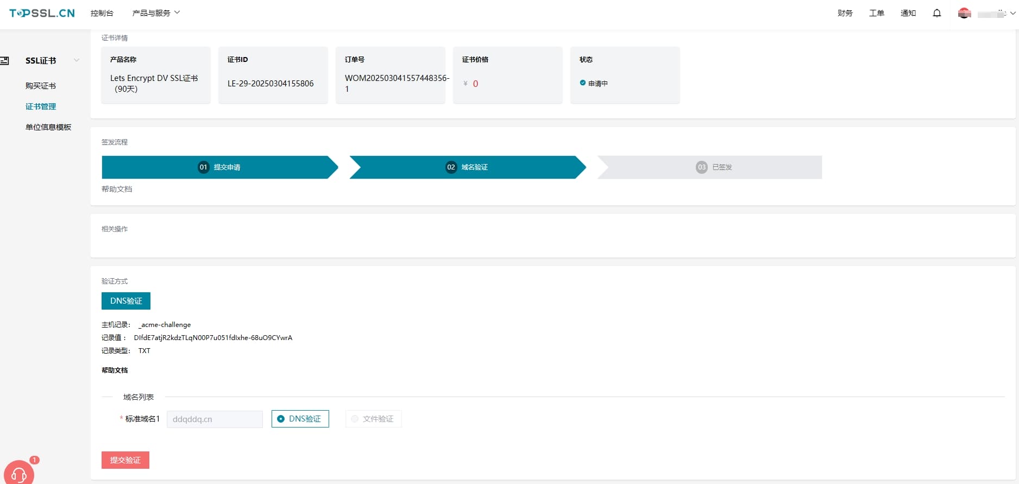The height and width of the screenshot is (484, 1019).
Task: Click the SSL certificate sidebar icon
Action: (x=5, y=60)
